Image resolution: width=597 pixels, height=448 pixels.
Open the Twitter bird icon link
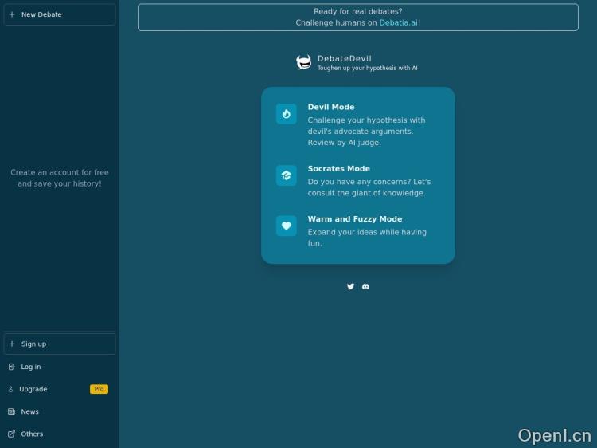[x=350, y=286]
